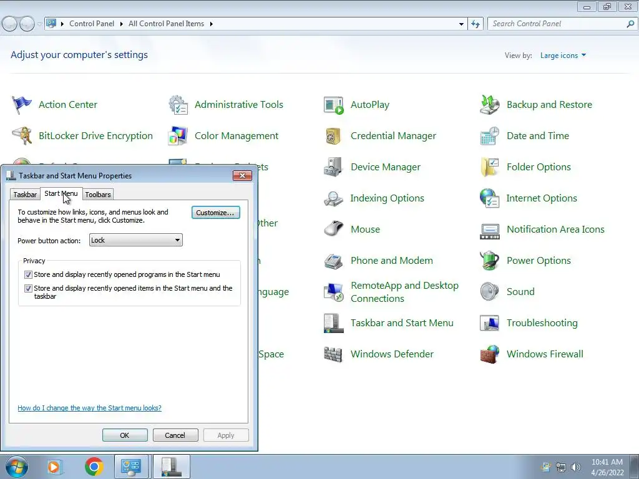Open the Windows Defender wall icon
Screen dimensions: 639x479
coord(333,354)
